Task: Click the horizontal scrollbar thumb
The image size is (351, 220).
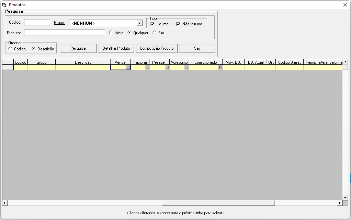Action: coord(218,203)
